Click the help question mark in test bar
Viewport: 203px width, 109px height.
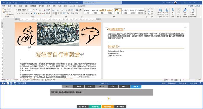click(x=200, y=83)
